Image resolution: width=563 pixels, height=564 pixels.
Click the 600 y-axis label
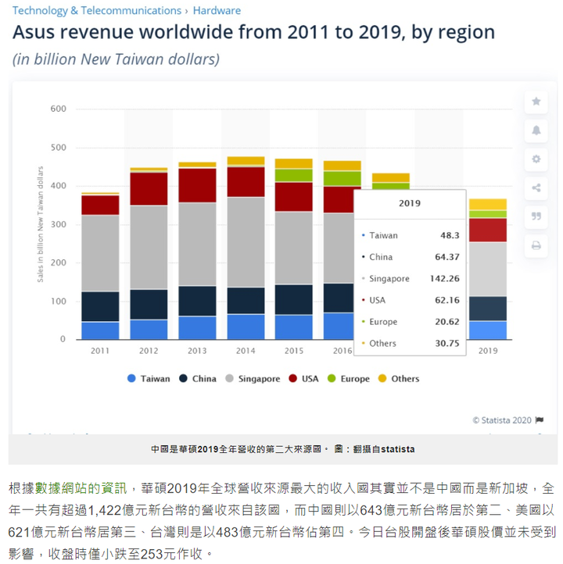(x=59, y=109)
